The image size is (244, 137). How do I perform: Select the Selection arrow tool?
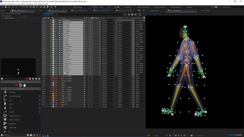tap(2, 7)
